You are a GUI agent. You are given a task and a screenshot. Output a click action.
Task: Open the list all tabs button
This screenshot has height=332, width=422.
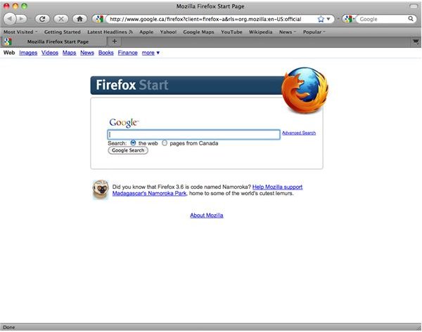pyautogui.click(x=416, y=41)
